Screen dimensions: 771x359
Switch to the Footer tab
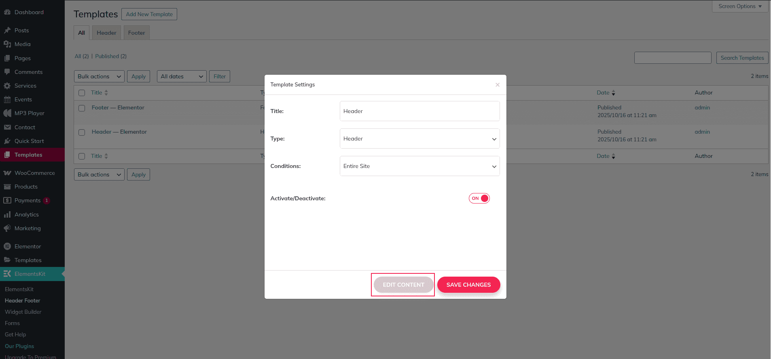136,33
